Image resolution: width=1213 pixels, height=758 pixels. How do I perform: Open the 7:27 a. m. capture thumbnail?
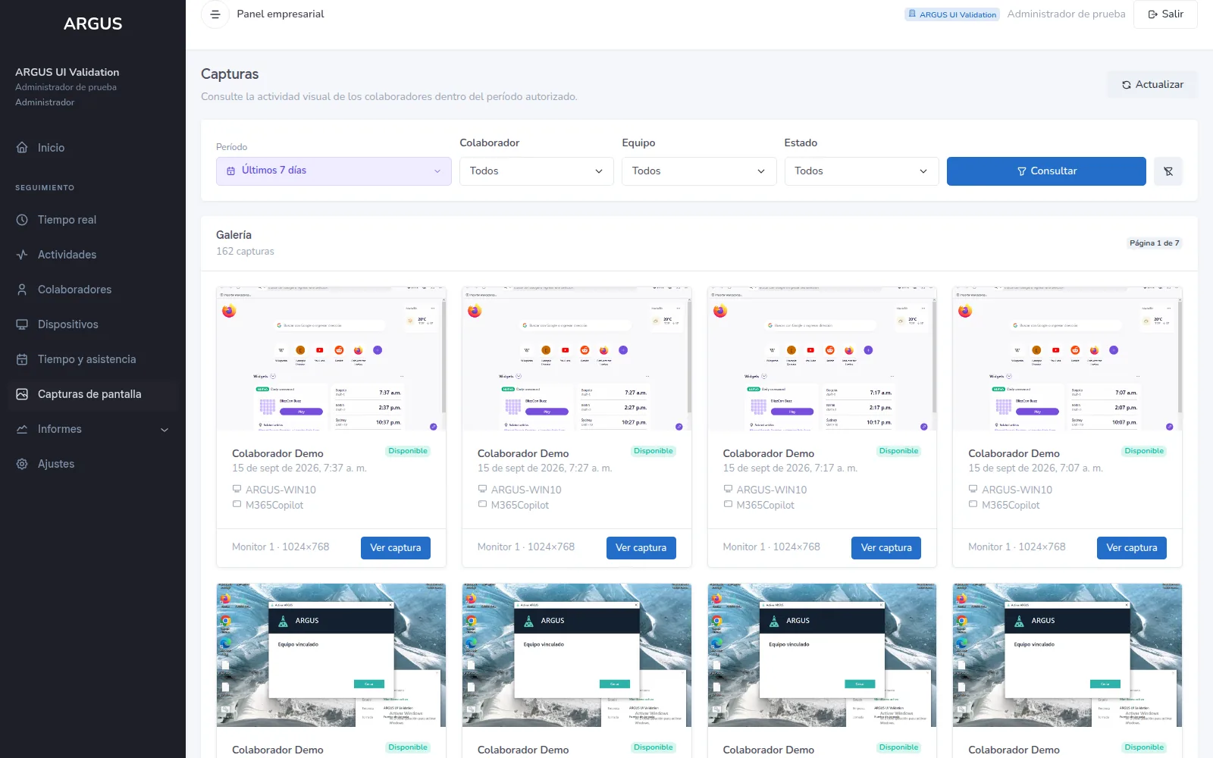577,359
